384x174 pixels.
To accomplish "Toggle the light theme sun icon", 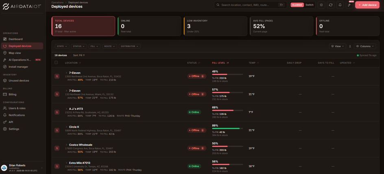I will click(321, 5).
